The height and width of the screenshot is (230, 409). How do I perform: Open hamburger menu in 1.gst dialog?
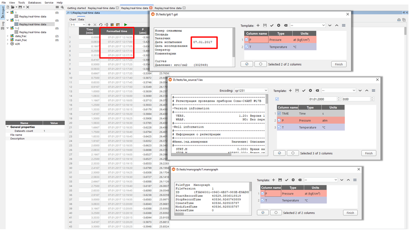pyautogui.click(x=344, y=25)
